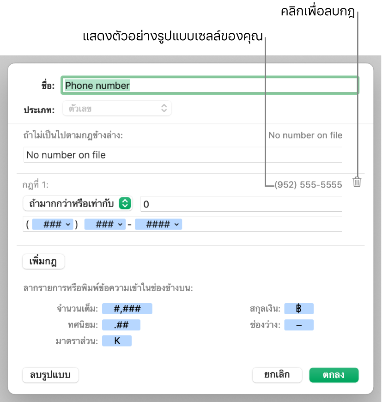The width and height of the screenshot is (382, 402).
Task: Confirm with the green ตกลง button
Action: coord(334,375)
